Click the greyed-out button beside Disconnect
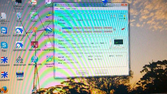 (101, 72)
